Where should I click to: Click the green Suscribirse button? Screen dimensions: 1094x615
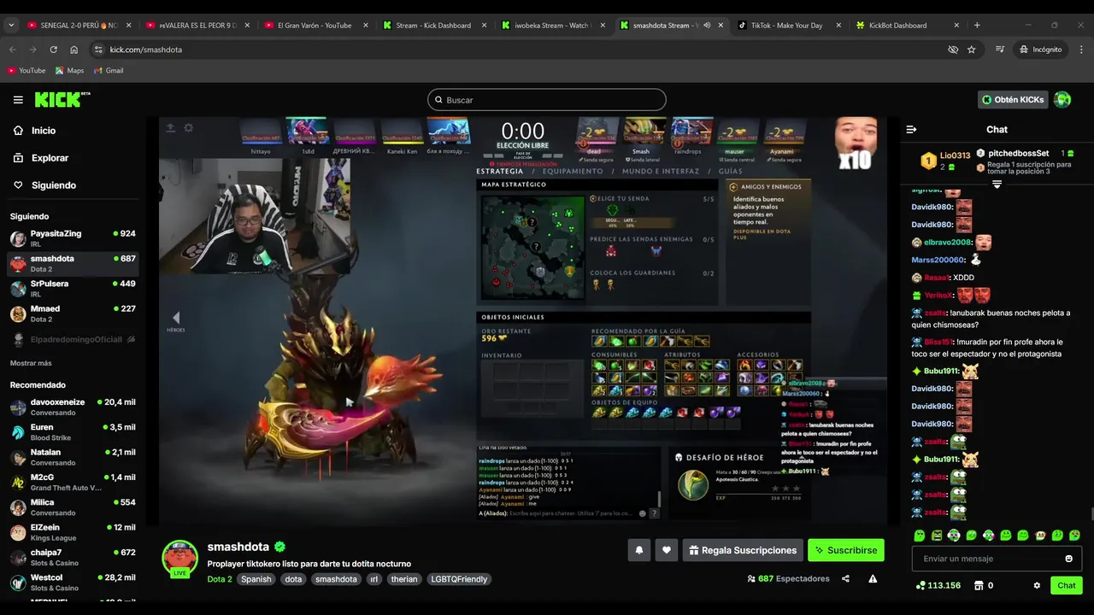point(846,551)
